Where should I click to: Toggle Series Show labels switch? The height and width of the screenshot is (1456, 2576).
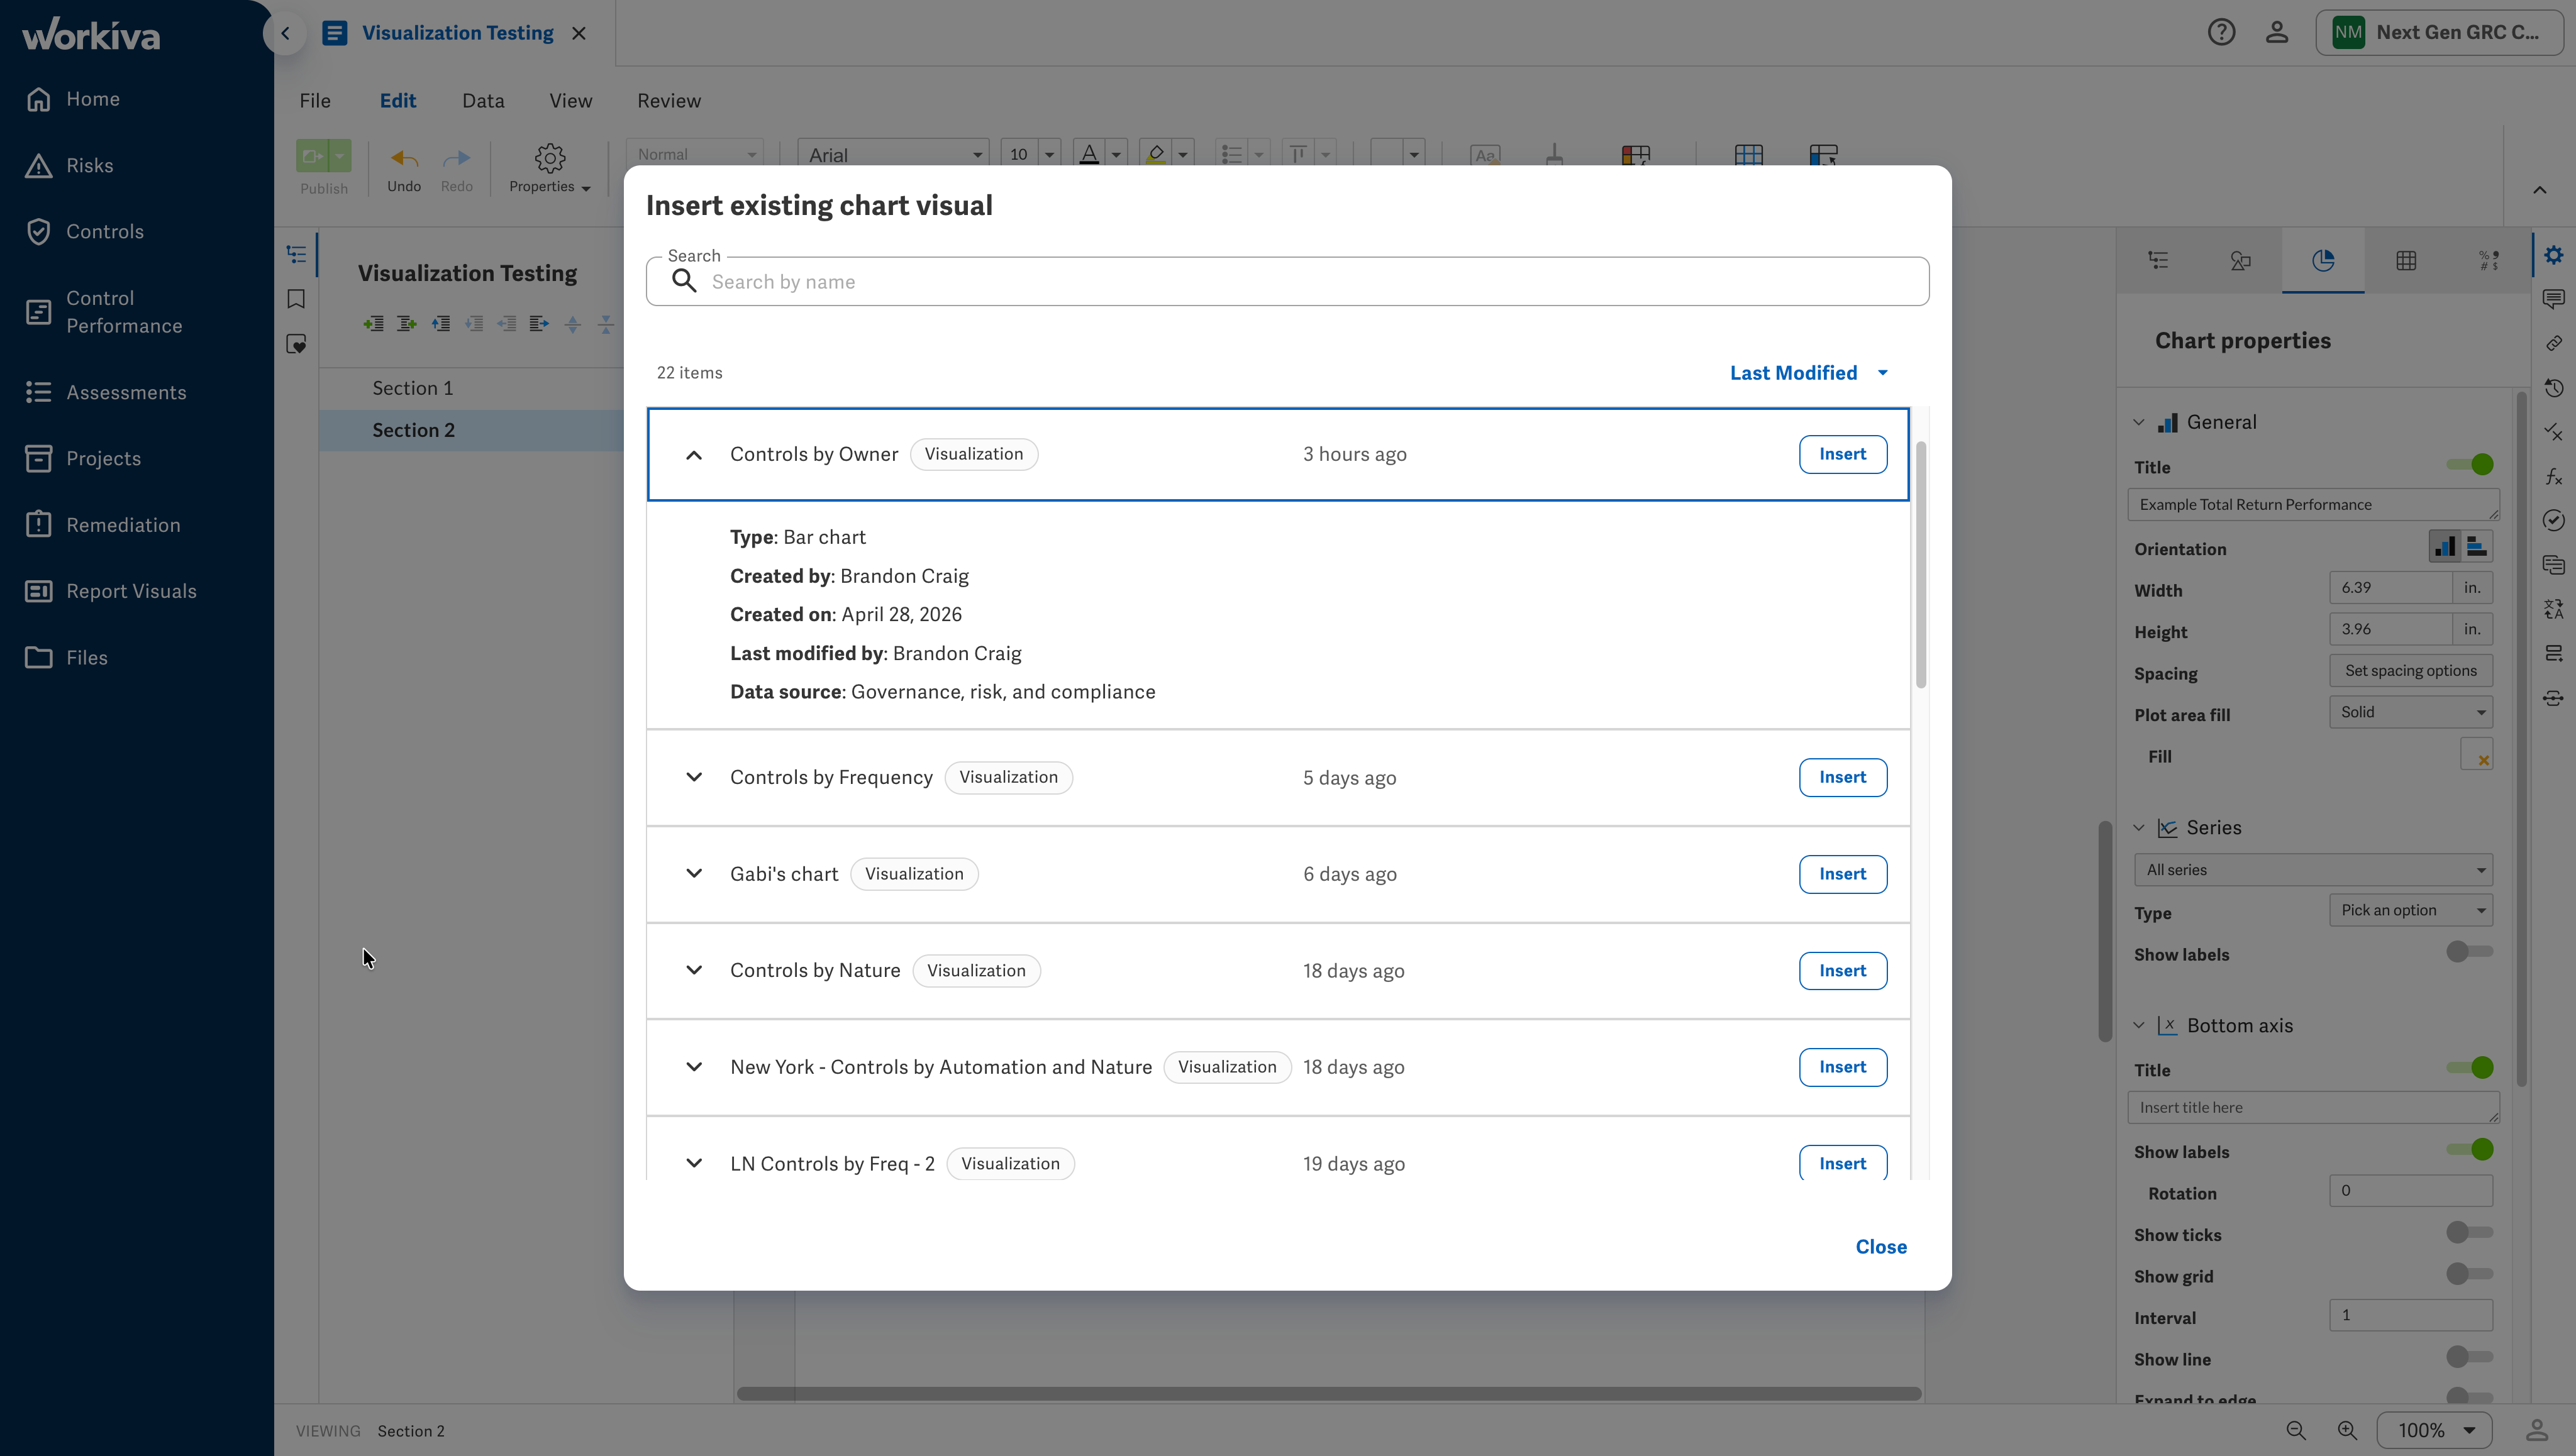pos(2469,952)
